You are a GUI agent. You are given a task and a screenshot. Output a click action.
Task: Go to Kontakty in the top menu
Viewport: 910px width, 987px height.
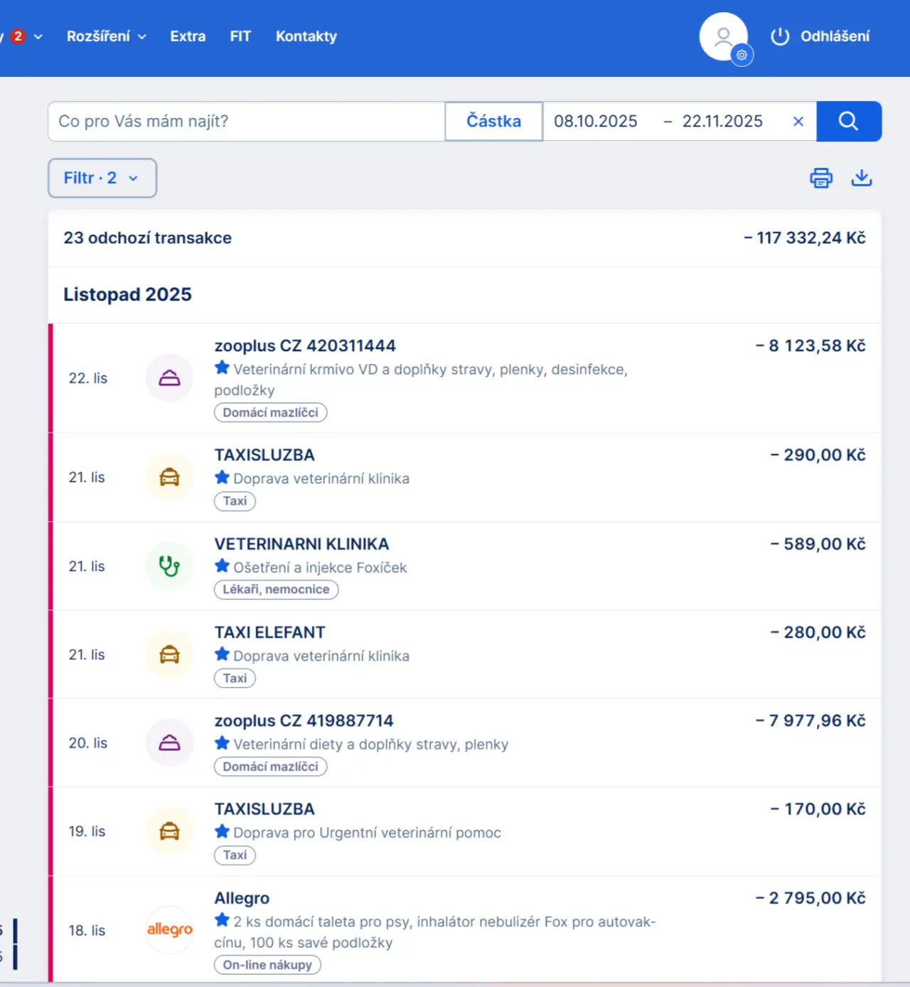pyautogui.click(x=306, y=36)
